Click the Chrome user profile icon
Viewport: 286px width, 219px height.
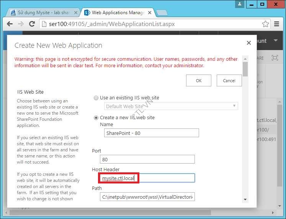tap(240, 4)
